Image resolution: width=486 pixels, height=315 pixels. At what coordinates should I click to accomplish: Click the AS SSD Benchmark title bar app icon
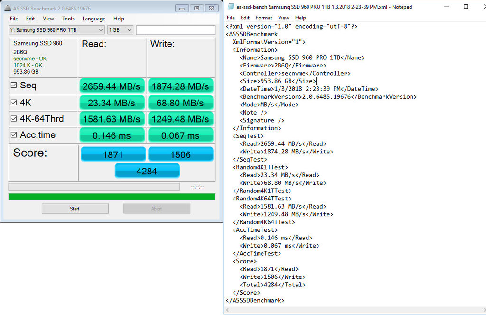[8, 9]
